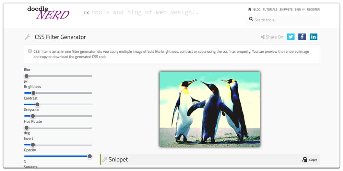Screen dimensions: 343x171
Task: Click the 'Snippet' heading text
Action: (118, 159)
